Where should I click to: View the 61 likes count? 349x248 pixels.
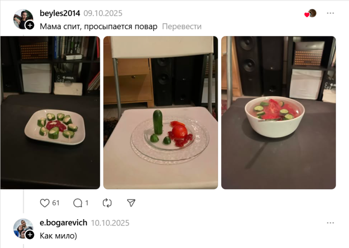tap(56, 203)
